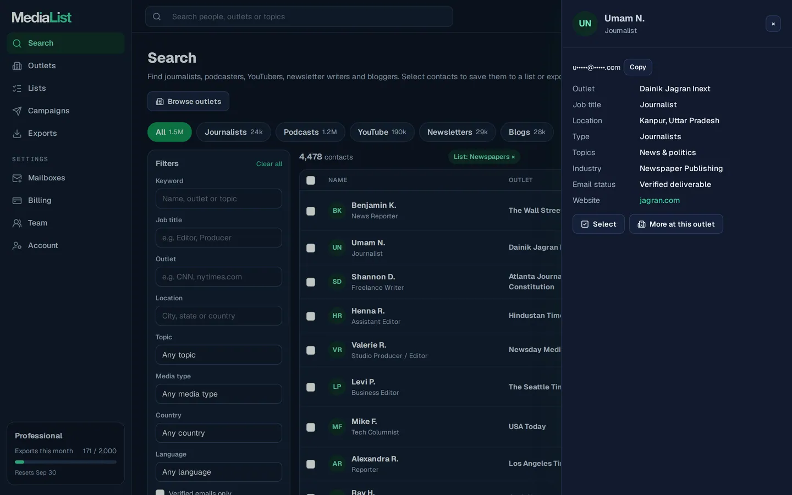Click the UN avatar in detail panel
792x495 pixels.
point(585,24)
